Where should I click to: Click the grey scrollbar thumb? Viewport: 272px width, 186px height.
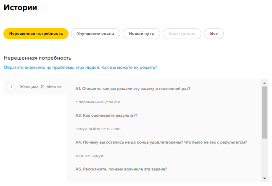[x=264, y=113]
